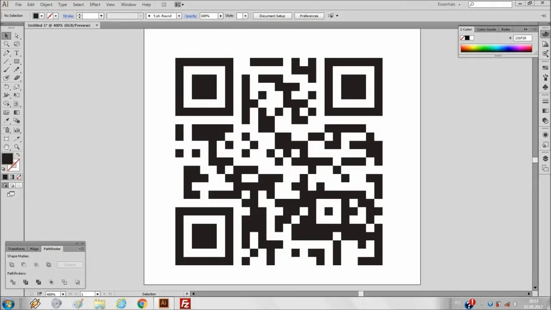Select the Eraser tool
Screen dimensions: 551x310
[x=17, y=78]
